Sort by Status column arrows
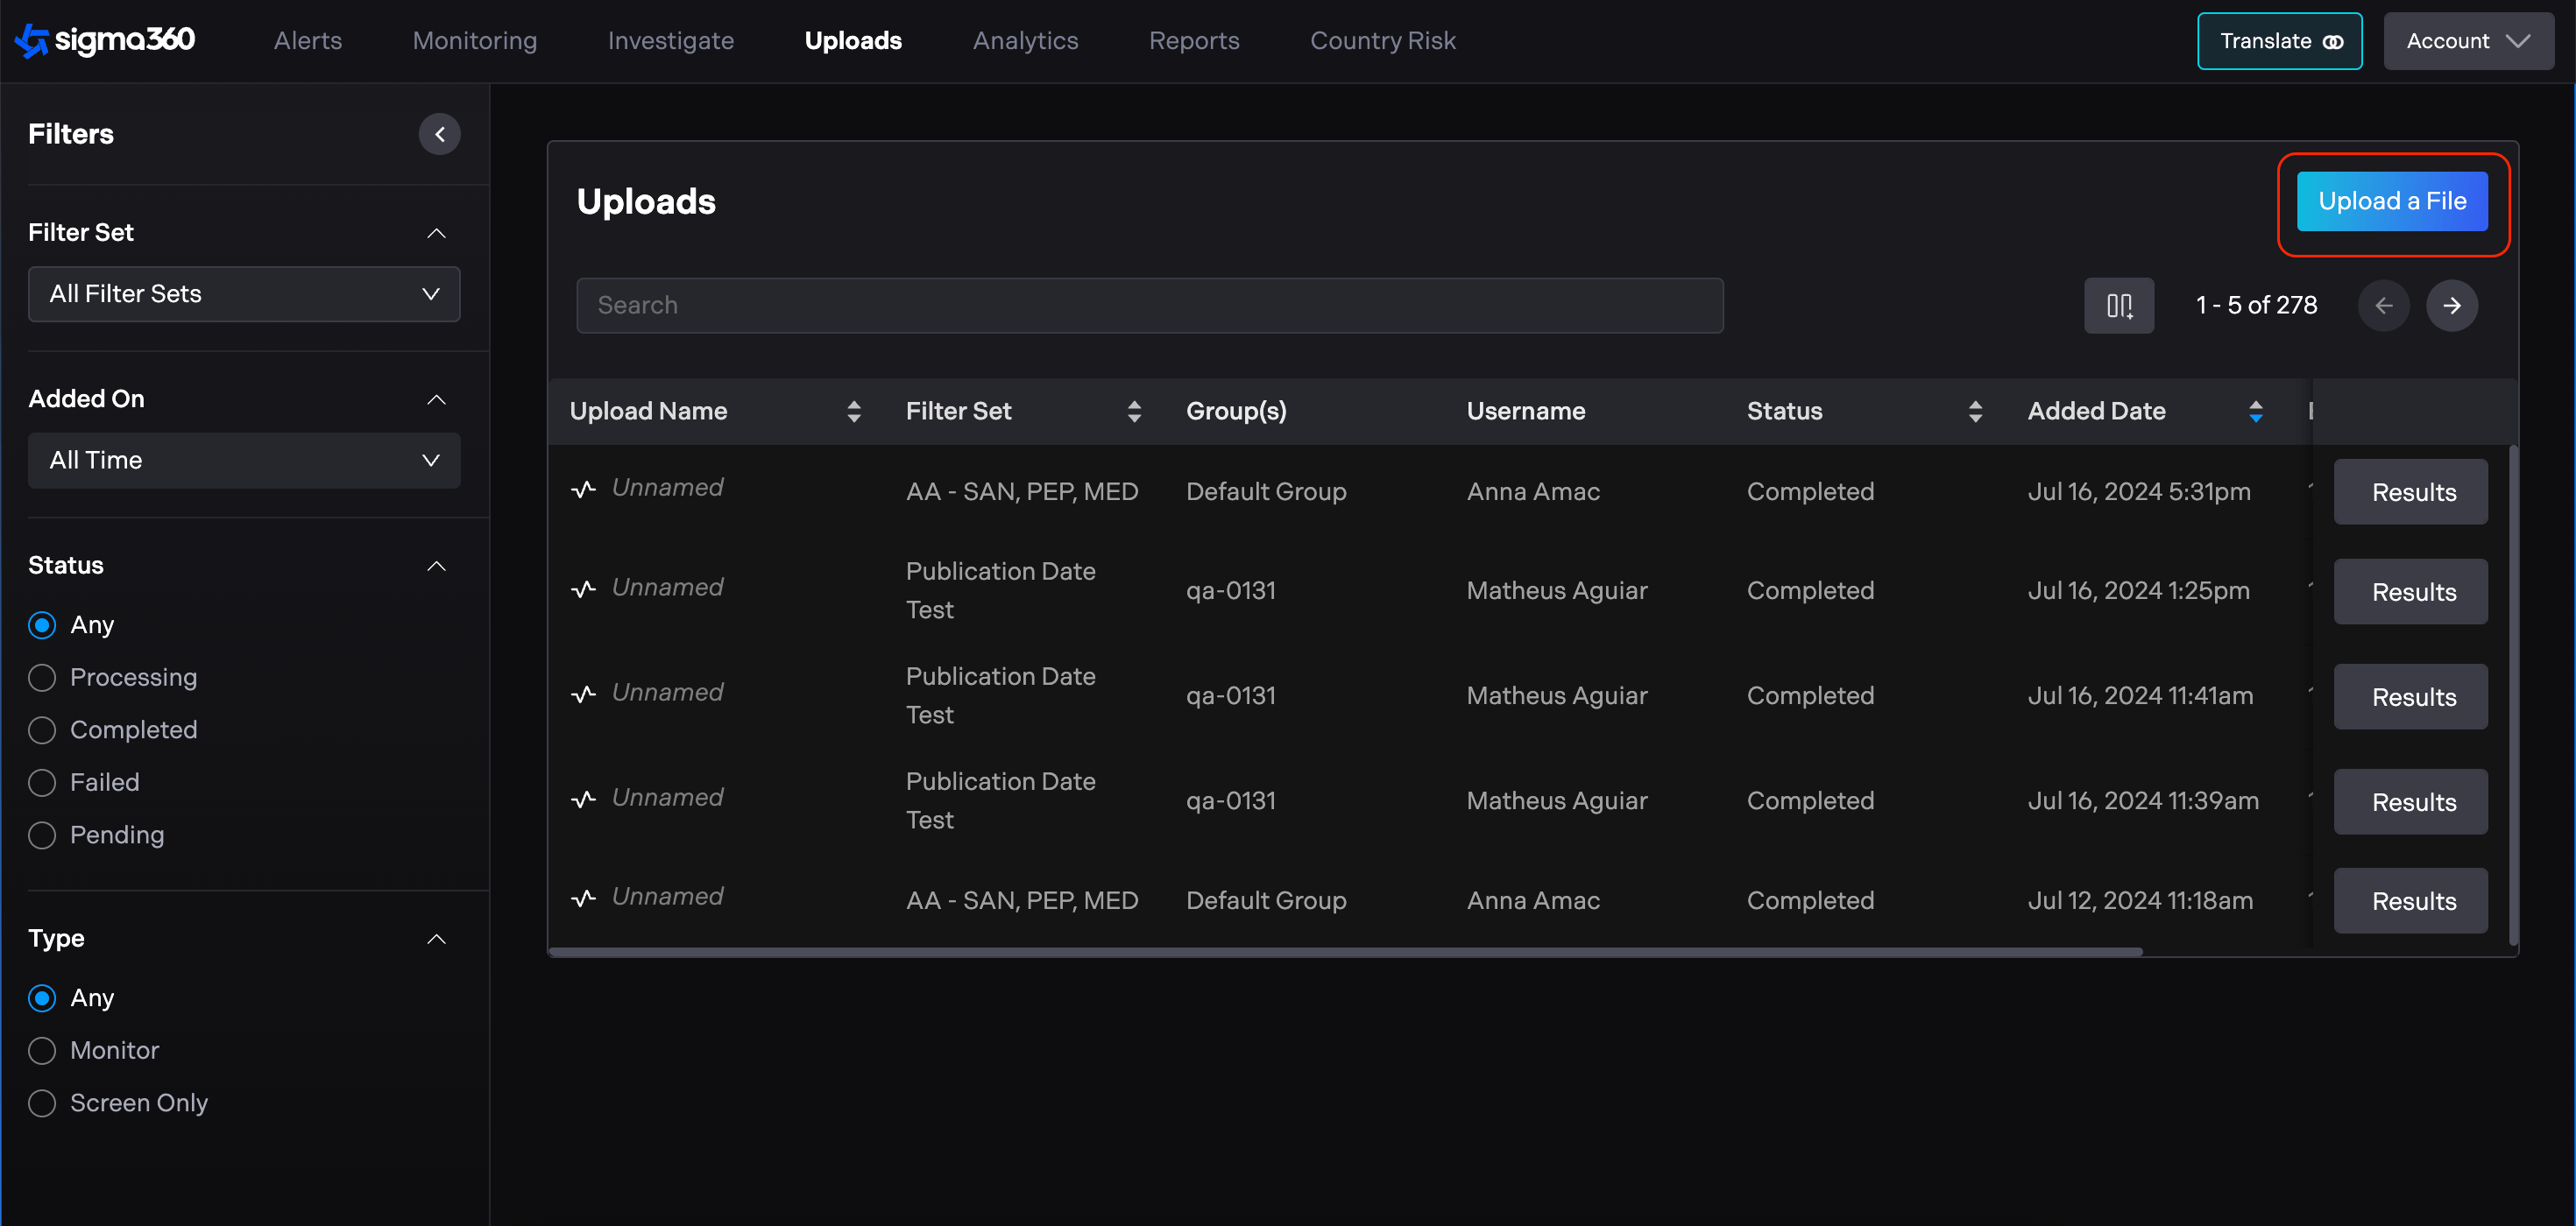The height and width of the screenshot is (1226, 2576). coord(1974,411)
